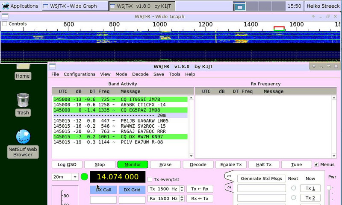This screenshot has width=342, height=205.
Task: Click Wide Graph window menu icon
Action: coord(5,16)
